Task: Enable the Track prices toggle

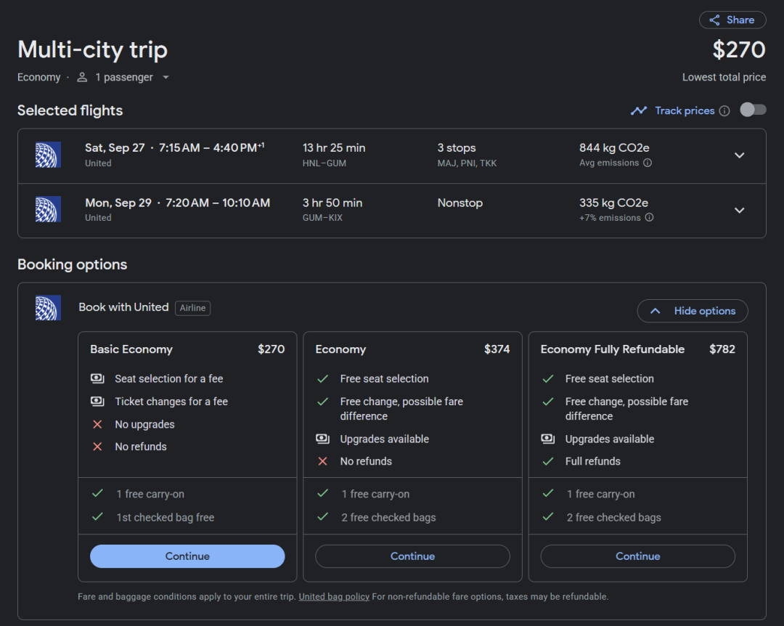Action: click(x=753, y=110)
